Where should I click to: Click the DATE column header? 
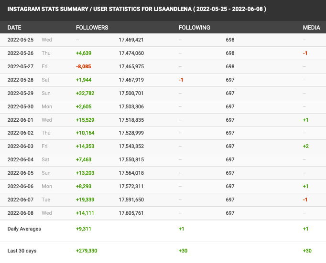pos(14,28)
